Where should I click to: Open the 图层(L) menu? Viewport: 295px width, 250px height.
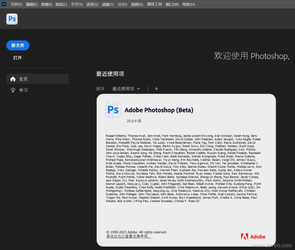pyautogui.click(x=61, y=4)
